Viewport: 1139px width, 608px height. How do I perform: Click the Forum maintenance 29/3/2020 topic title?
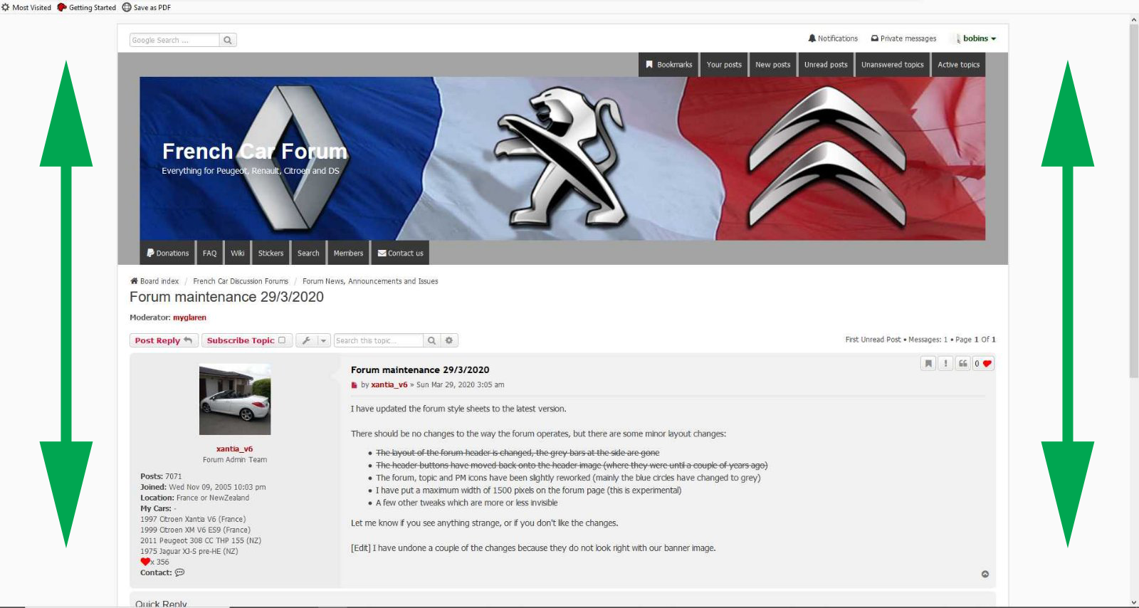pyautogui.click(x=226, y=297)
